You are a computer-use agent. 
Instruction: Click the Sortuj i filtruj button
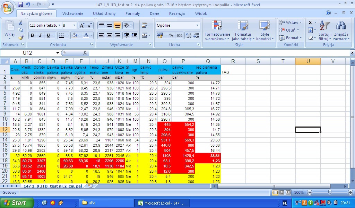pyautogui.click(x=325, y=32)
